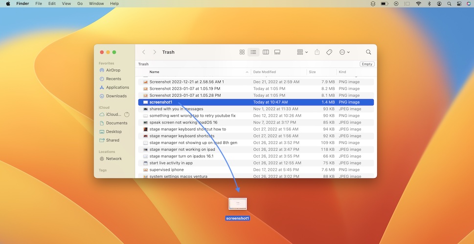Click the Empty trash button

point(367,64)
